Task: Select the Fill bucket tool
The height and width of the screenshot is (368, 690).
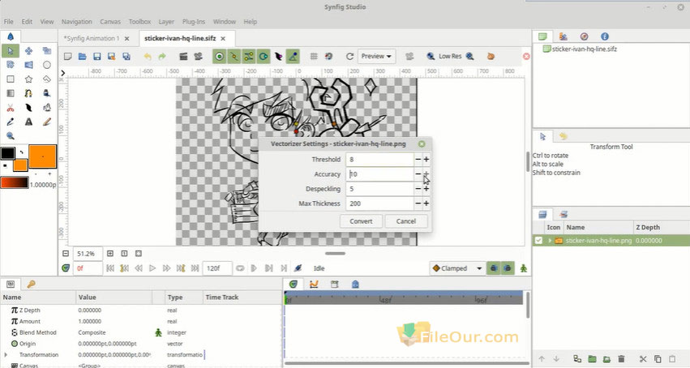Action: (x=47, y=93)
